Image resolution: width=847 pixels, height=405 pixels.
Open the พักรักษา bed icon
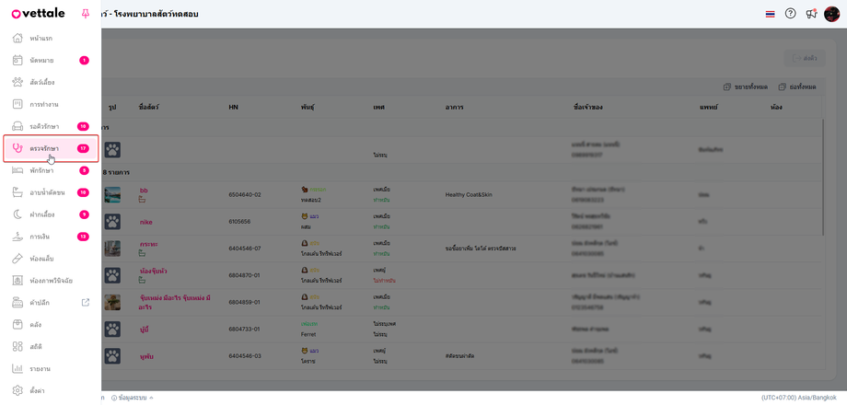click(x=17, y=170)
